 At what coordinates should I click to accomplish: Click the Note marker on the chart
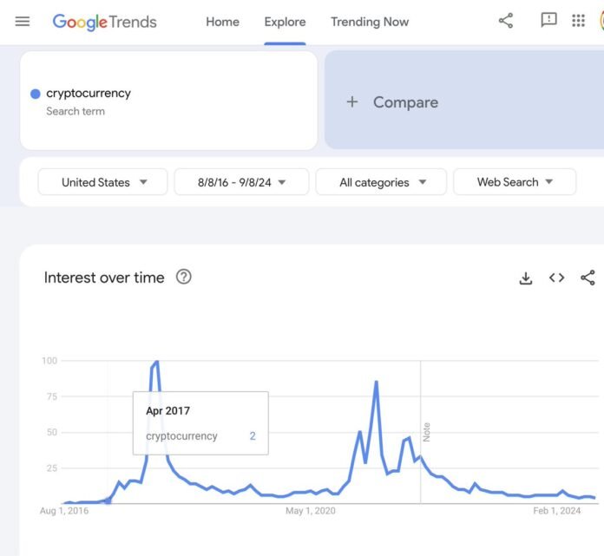[x=426, y=432]
